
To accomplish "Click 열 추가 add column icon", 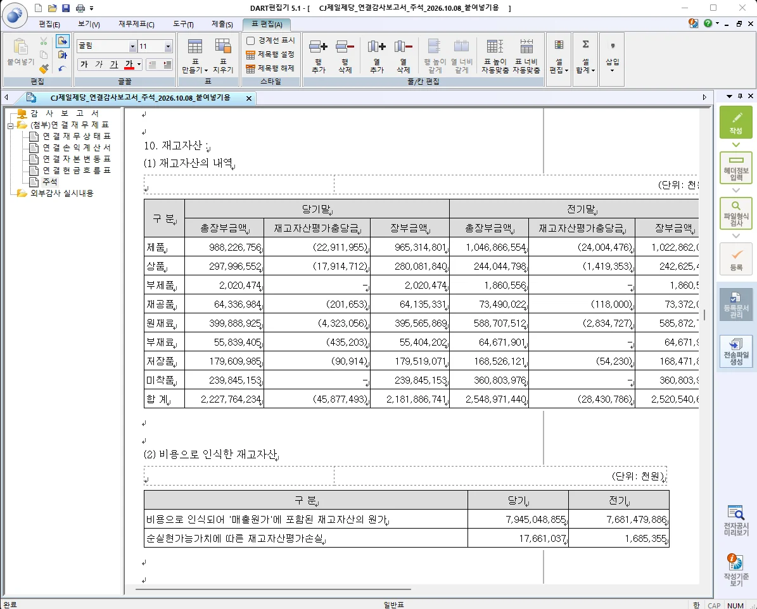I will click(x=376, y=56).
